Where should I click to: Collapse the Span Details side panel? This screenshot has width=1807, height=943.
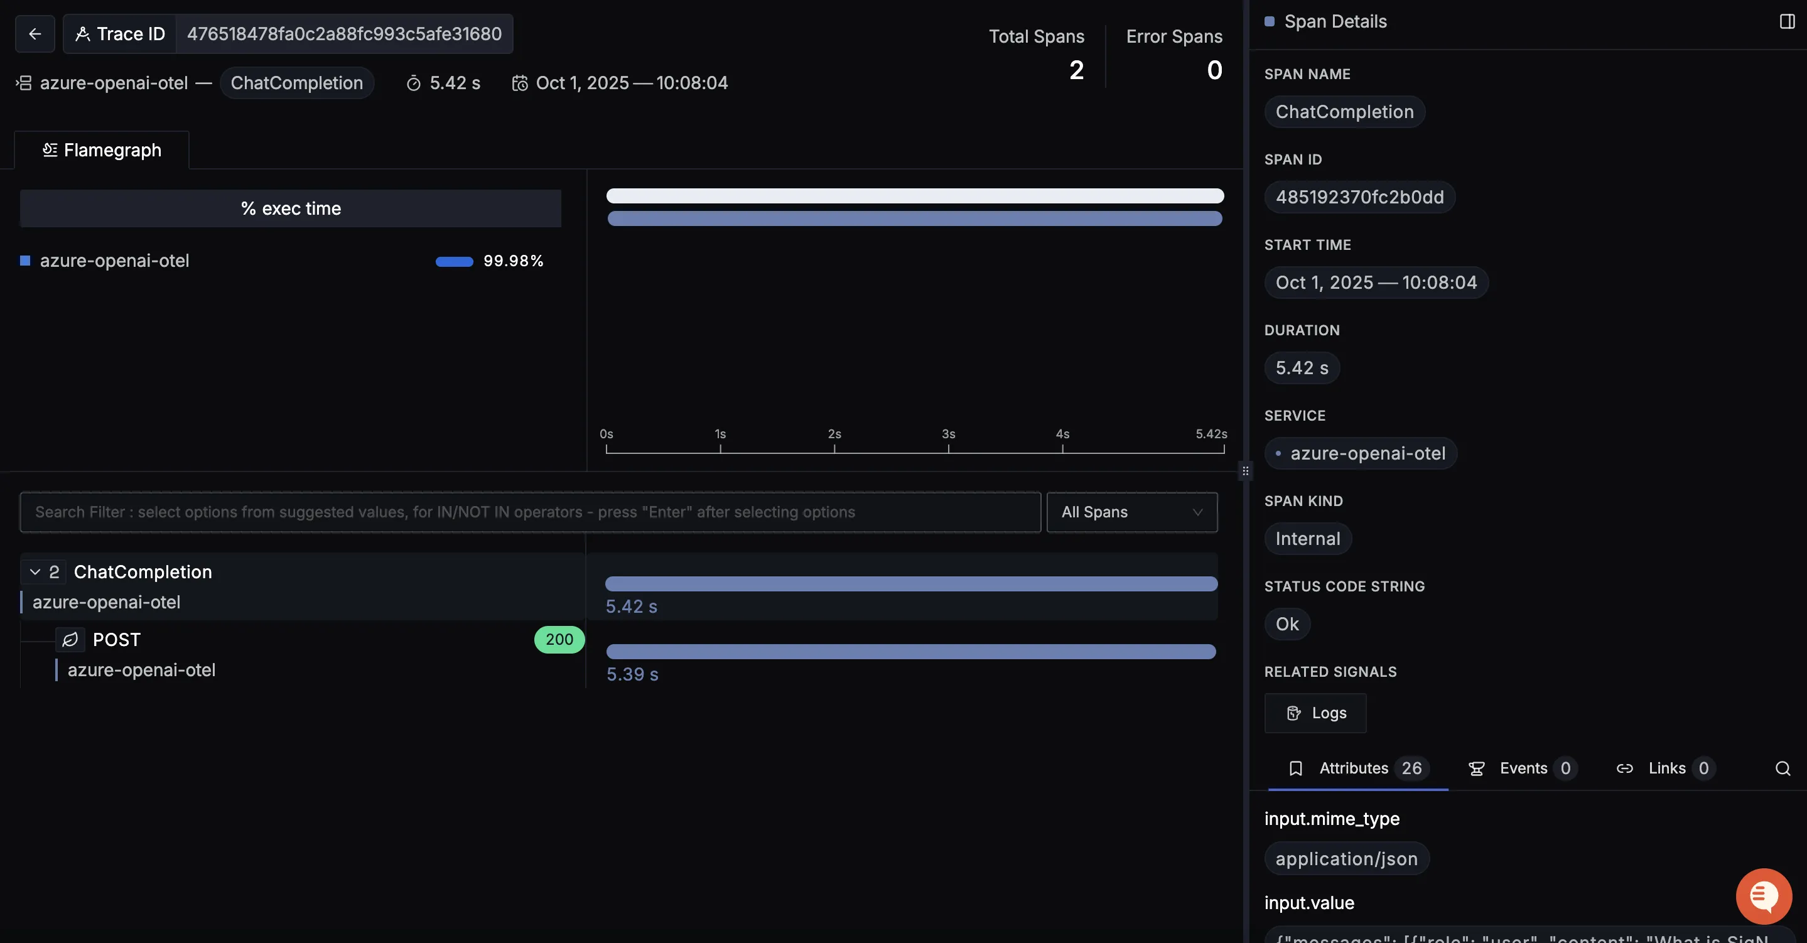1787,22
